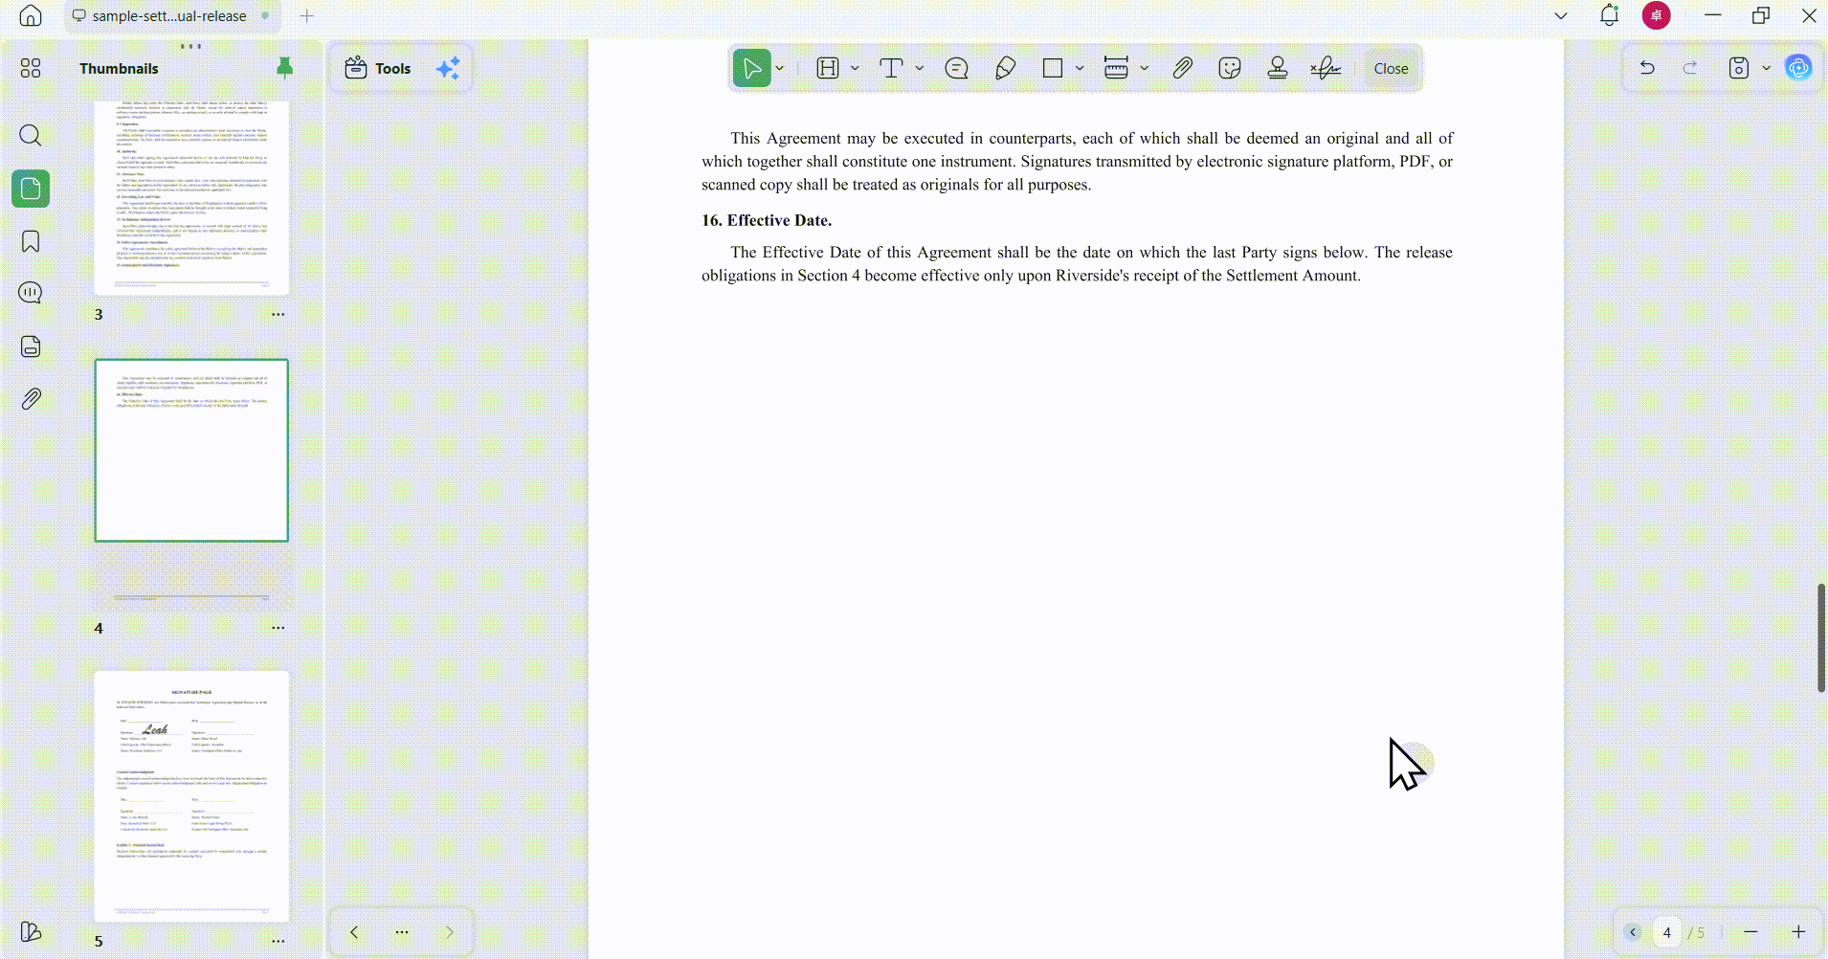
Task: Open the bottom bar ellipsis menu
Action: (x=402, y=931)
